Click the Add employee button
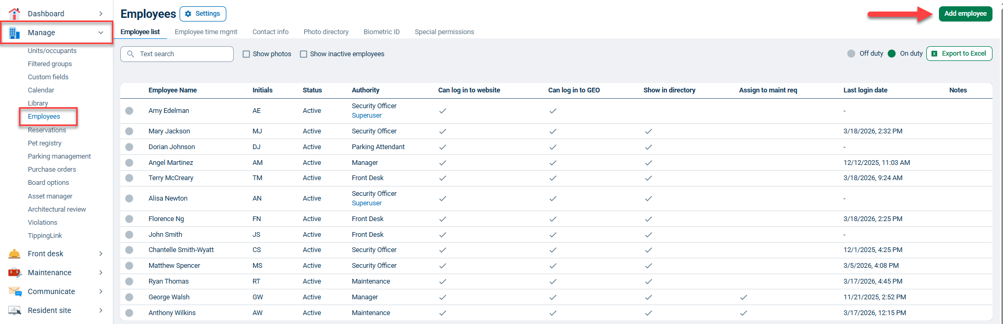 (965, 14)
